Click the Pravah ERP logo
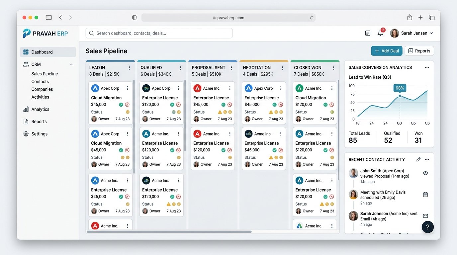This screenshot has height=255, width=457. tap(45, 33)
